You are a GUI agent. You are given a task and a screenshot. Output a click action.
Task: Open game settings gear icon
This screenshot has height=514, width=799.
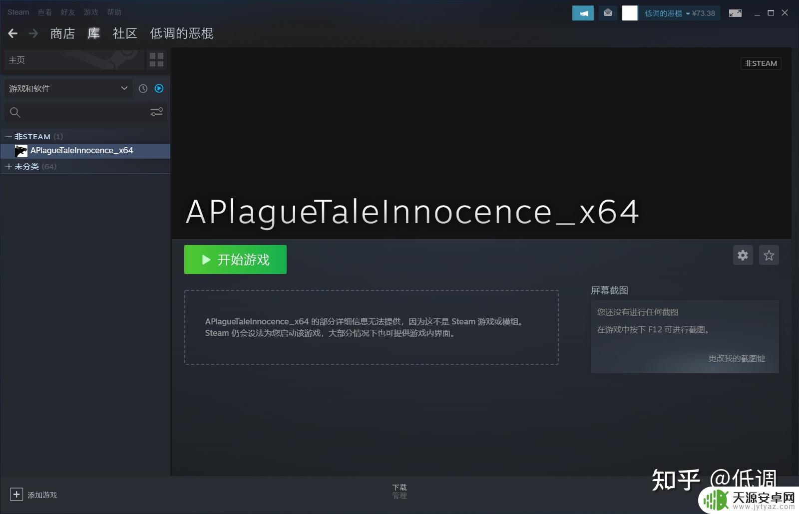click(x=743, y=256)
